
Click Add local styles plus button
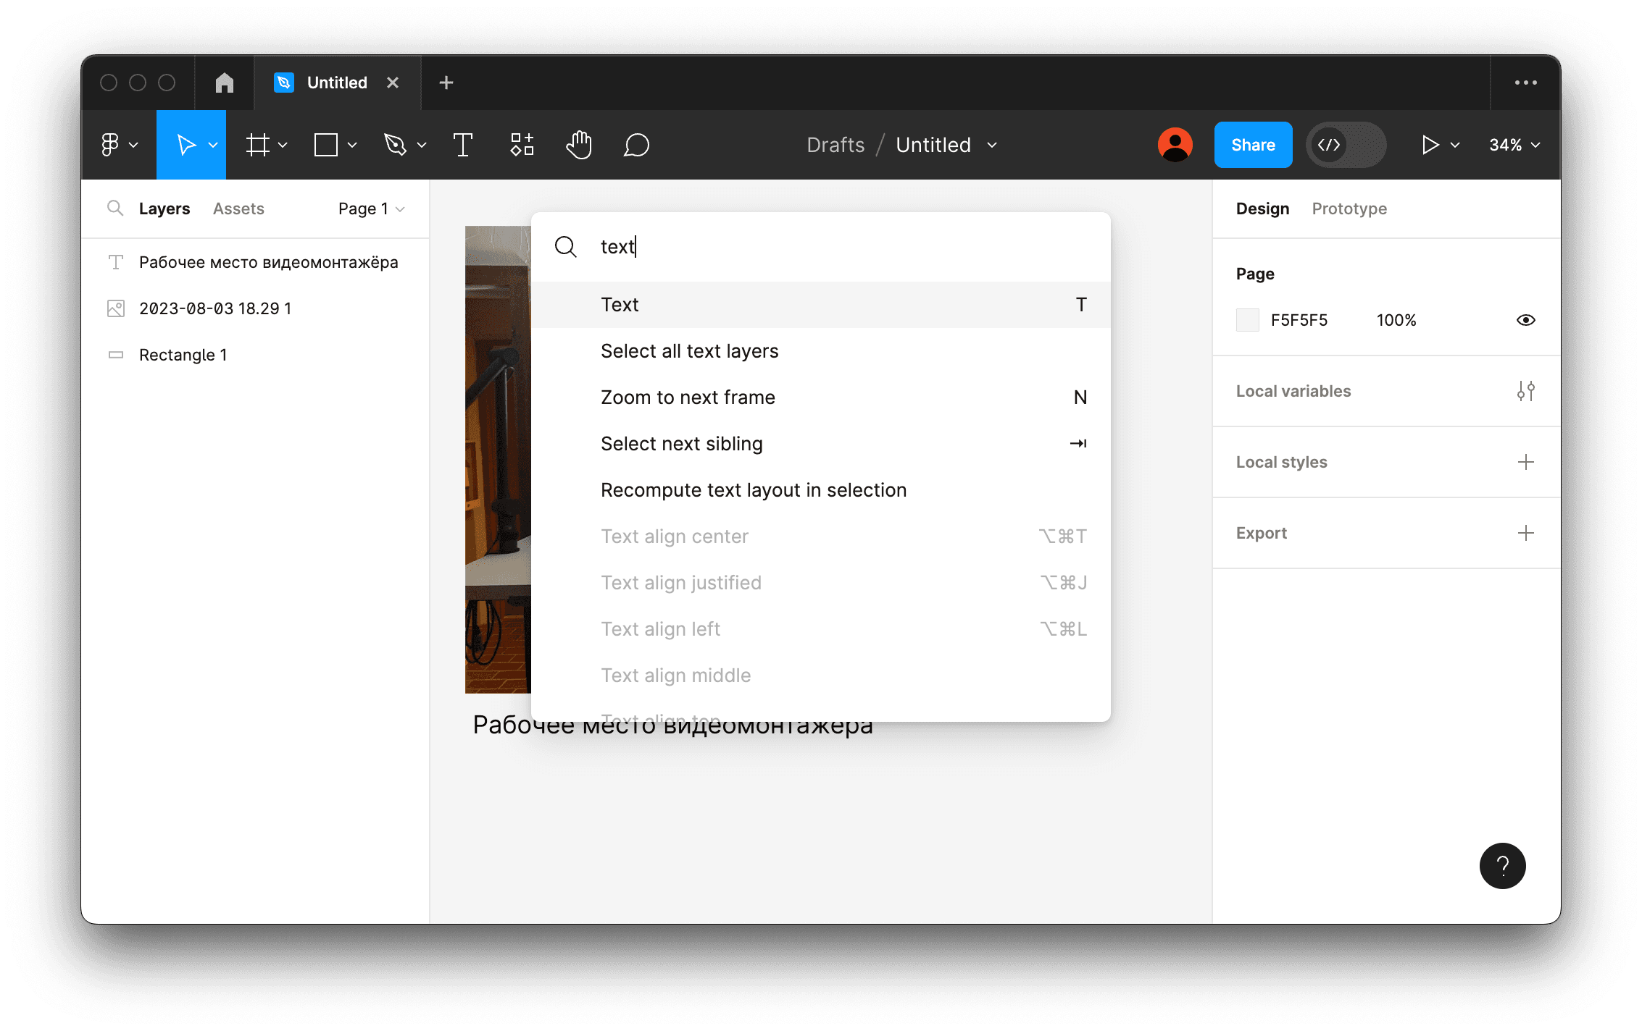[x=1527, y=462]
